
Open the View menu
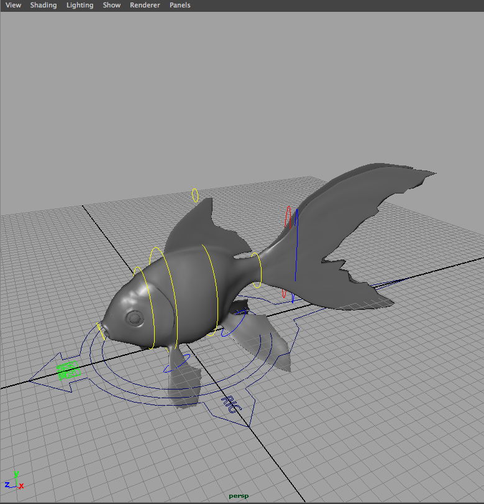point(13,5)
